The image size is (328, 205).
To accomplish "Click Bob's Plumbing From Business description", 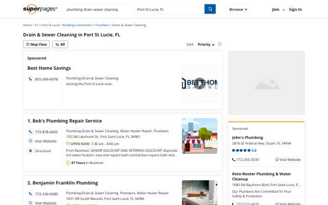I will point(121,153).
